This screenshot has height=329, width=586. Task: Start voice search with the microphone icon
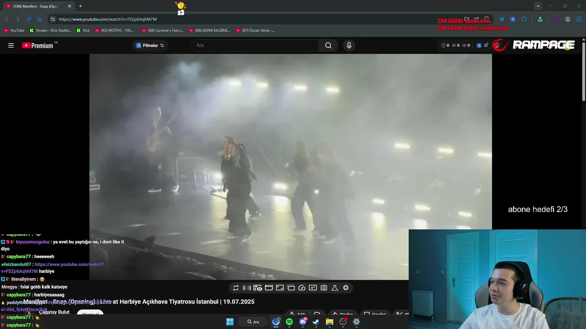point(349,45)
